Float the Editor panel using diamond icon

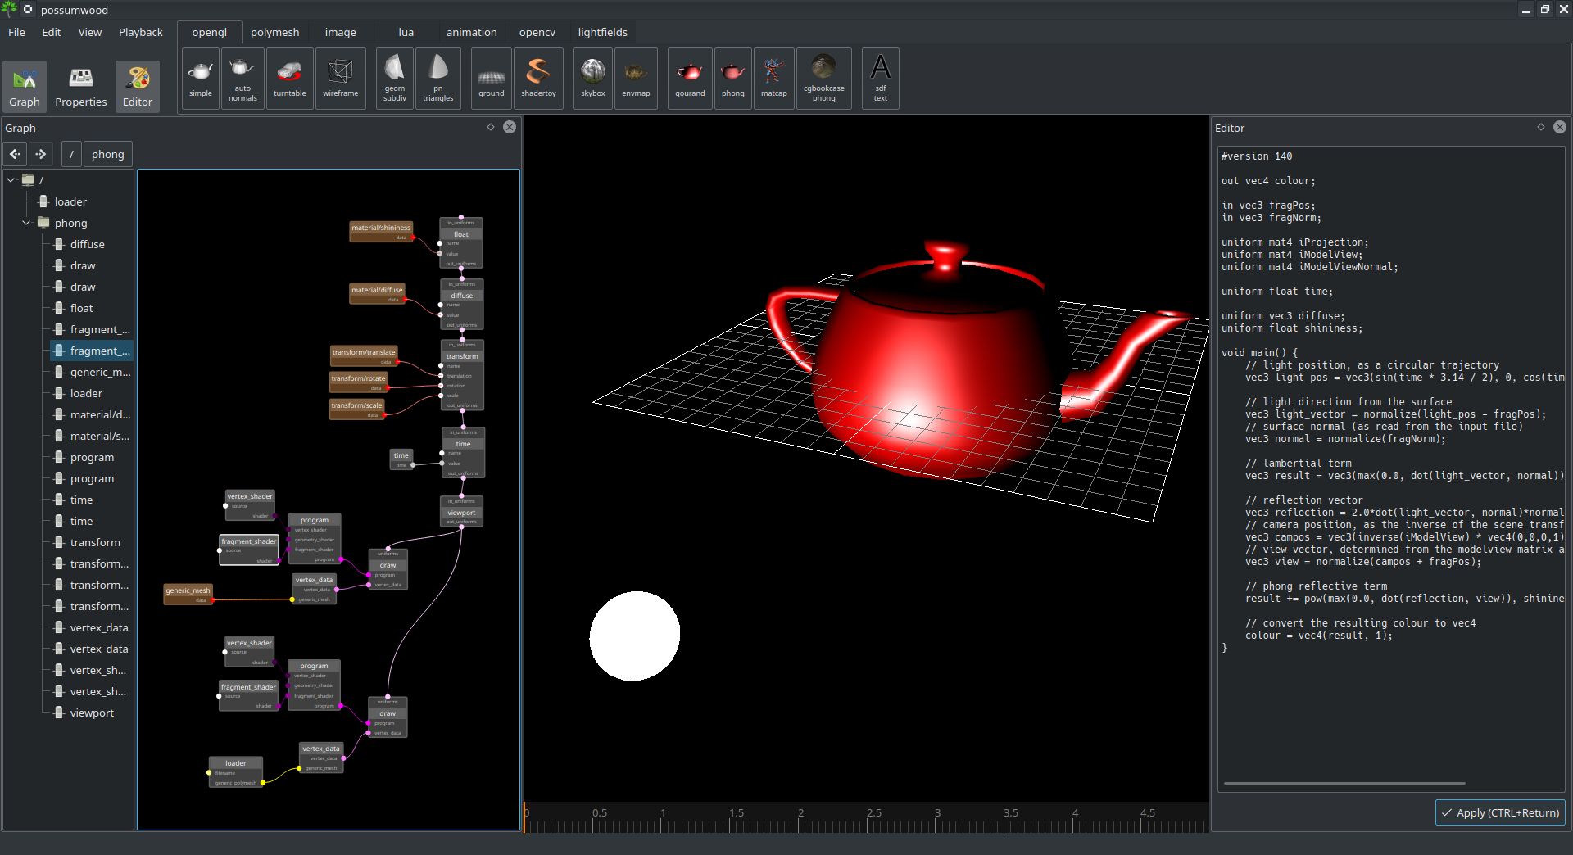(1541, 127)
